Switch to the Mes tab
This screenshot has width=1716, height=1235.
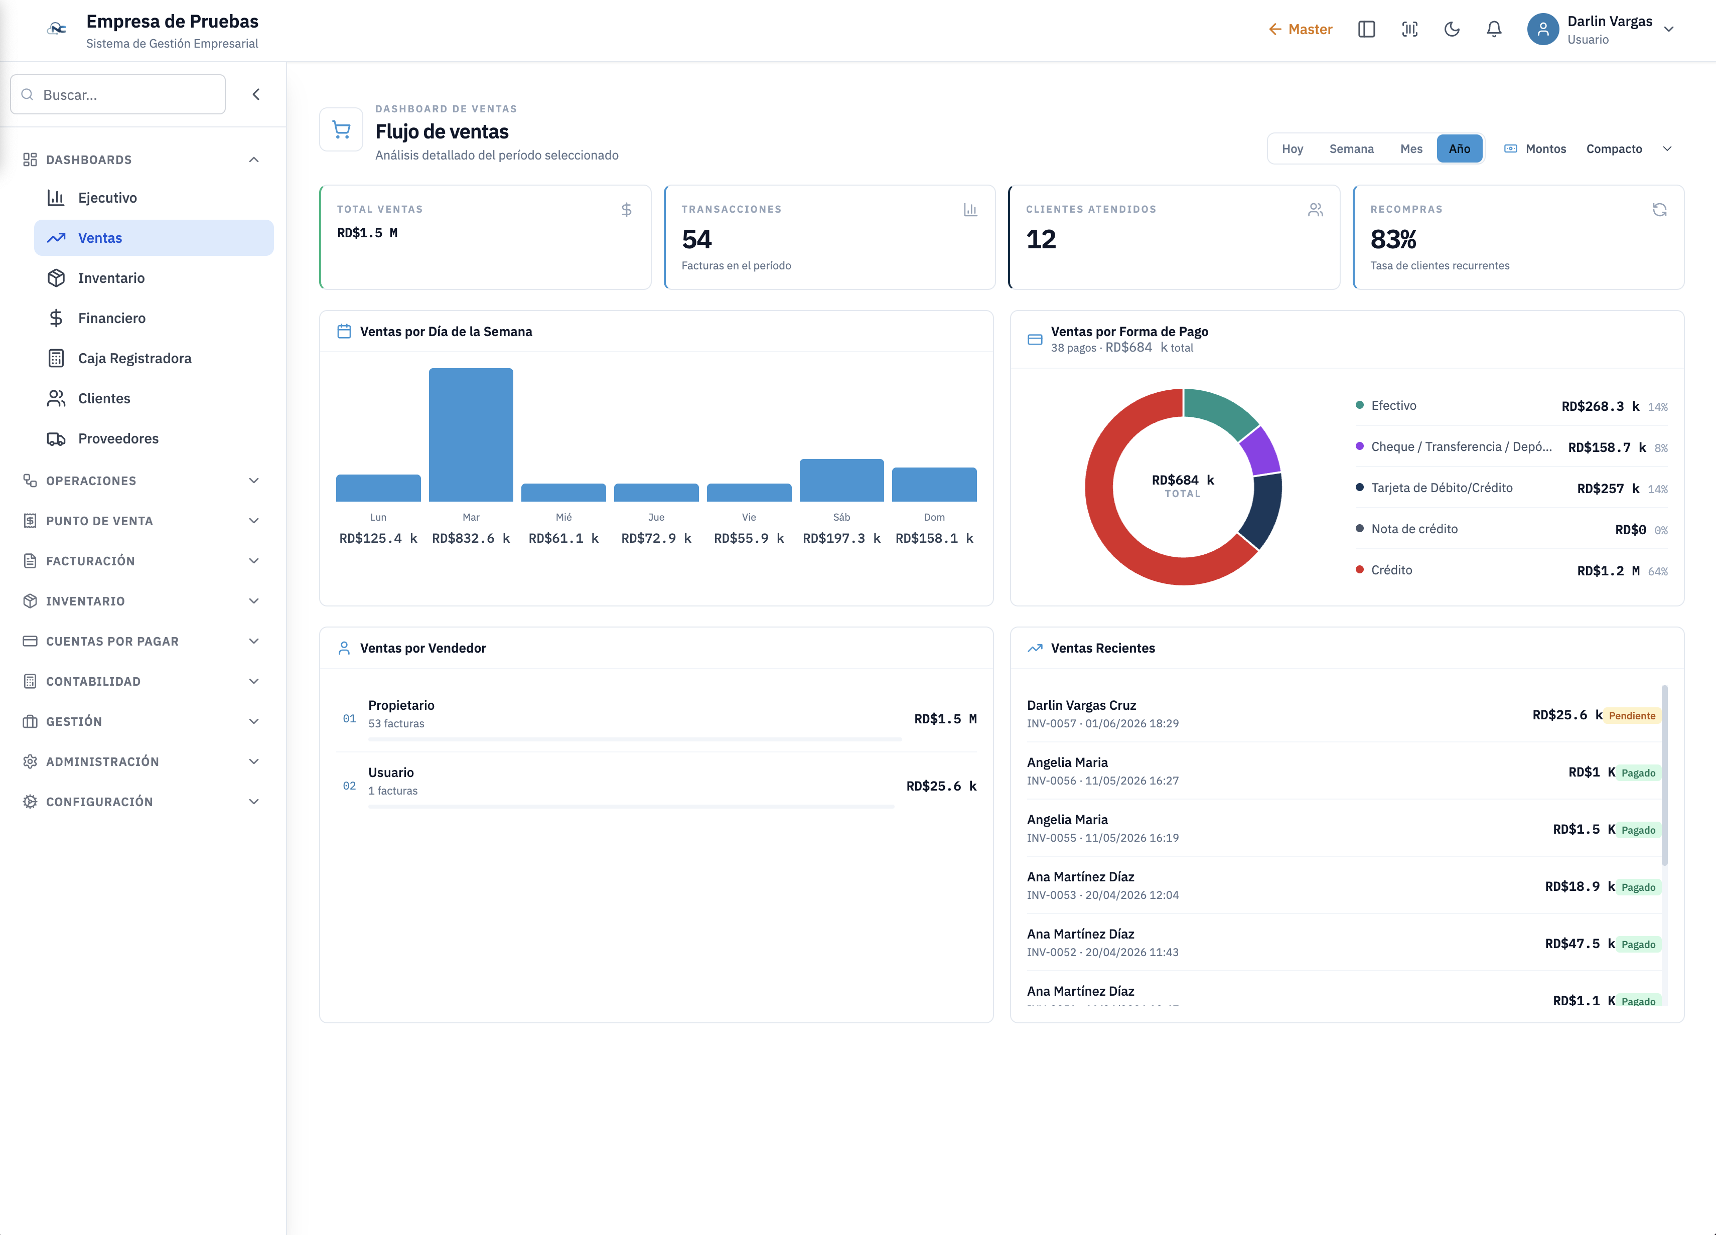click(x=1411, y=149)
